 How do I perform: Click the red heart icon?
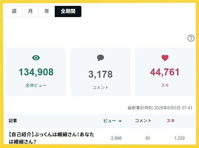tap(165, 58)
